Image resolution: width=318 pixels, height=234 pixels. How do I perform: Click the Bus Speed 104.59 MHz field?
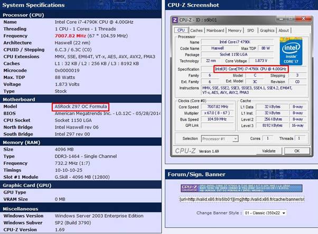pyautogui.click(x=218, y=119)
